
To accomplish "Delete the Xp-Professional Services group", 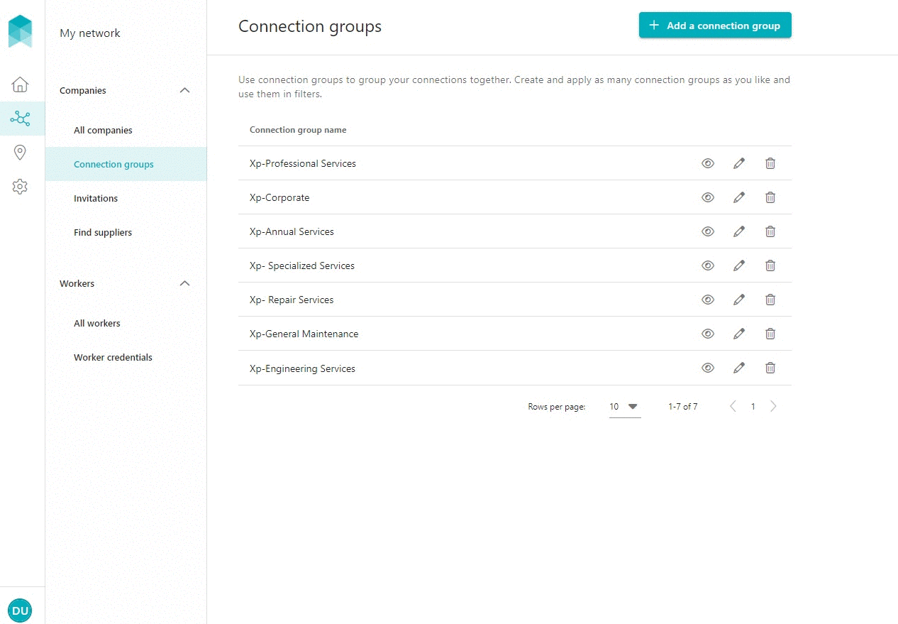I will [x=770, y=163].
